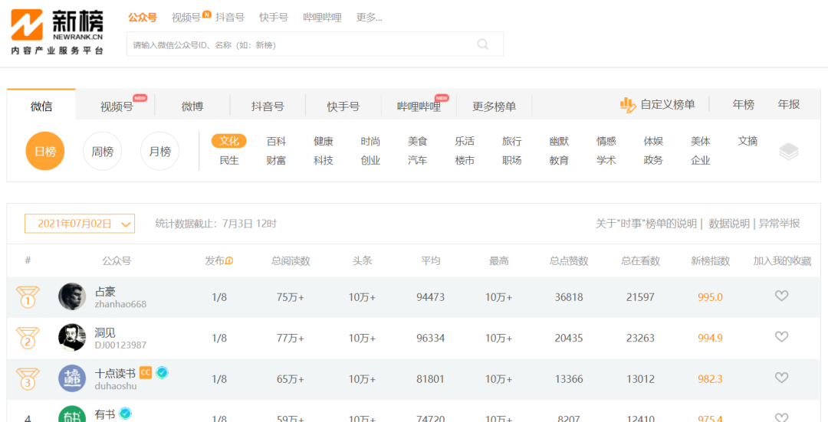
Task: Select 快手号 in the top navigation
Action: pyautogui.click(x=274, y=18)
